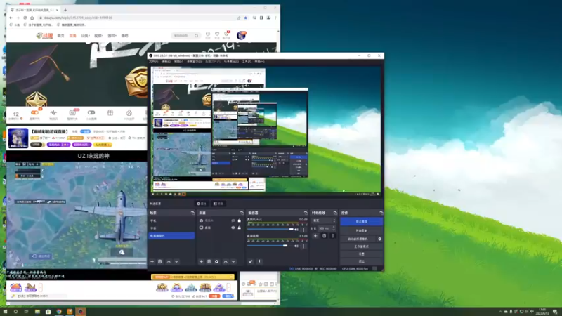Open advanced audio properties in mixer footer
The image size is (562, 316).
251,261
